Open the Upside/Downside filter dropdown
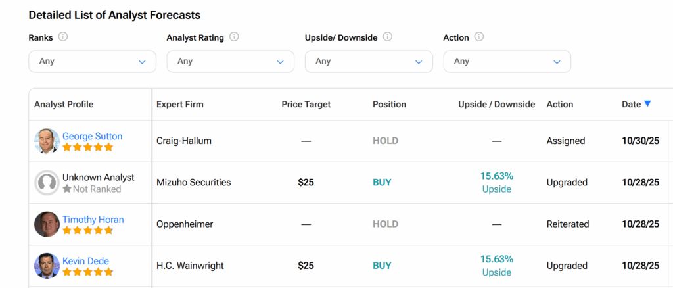This screenshot has height=288, width=673. tap(369, 61)
